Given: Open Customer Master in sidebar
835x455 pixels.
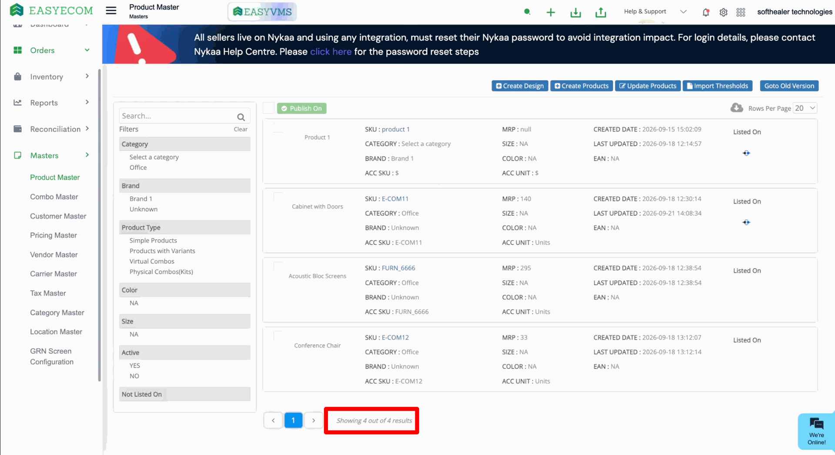Looking at the screenshot, I should click(58, 216).
